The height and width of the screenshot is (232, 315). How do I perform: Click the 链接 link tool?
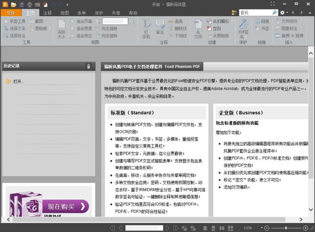click(262, 21)
